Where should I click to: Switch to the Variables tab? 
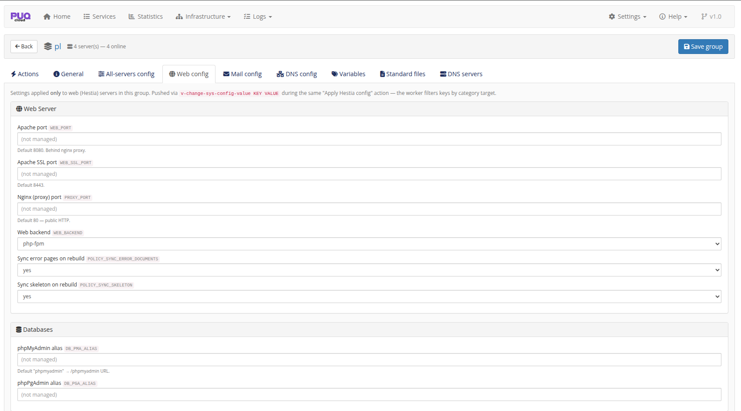pos(348,74)
